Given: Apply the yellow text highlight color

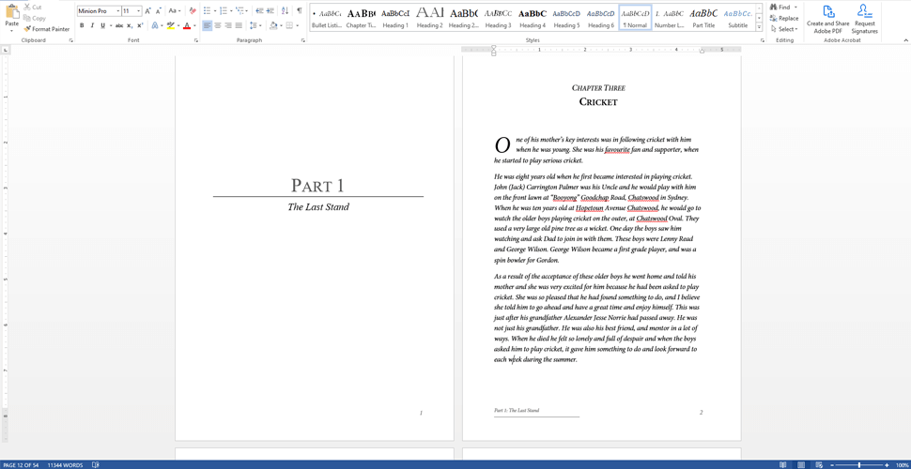Looking at the screenshot, I should pos(170,25).
